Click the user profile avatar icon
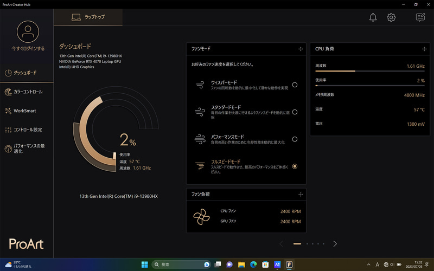 [x=28, y=31]
